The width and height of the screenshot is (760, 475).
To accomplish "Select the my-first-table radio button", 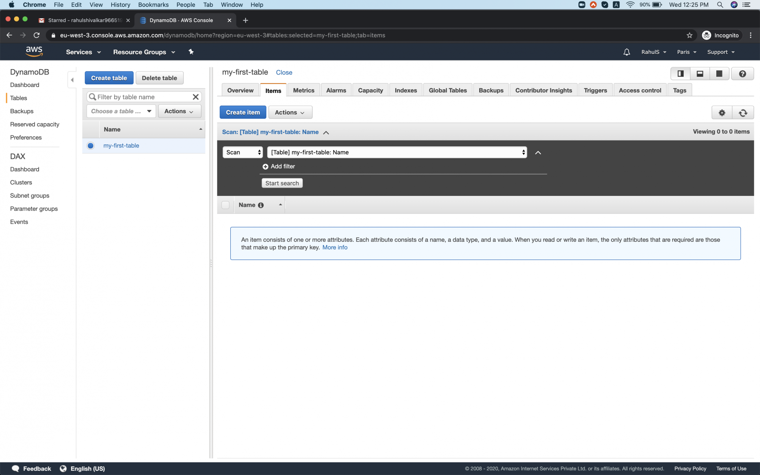I will click(x=90, y=146).
